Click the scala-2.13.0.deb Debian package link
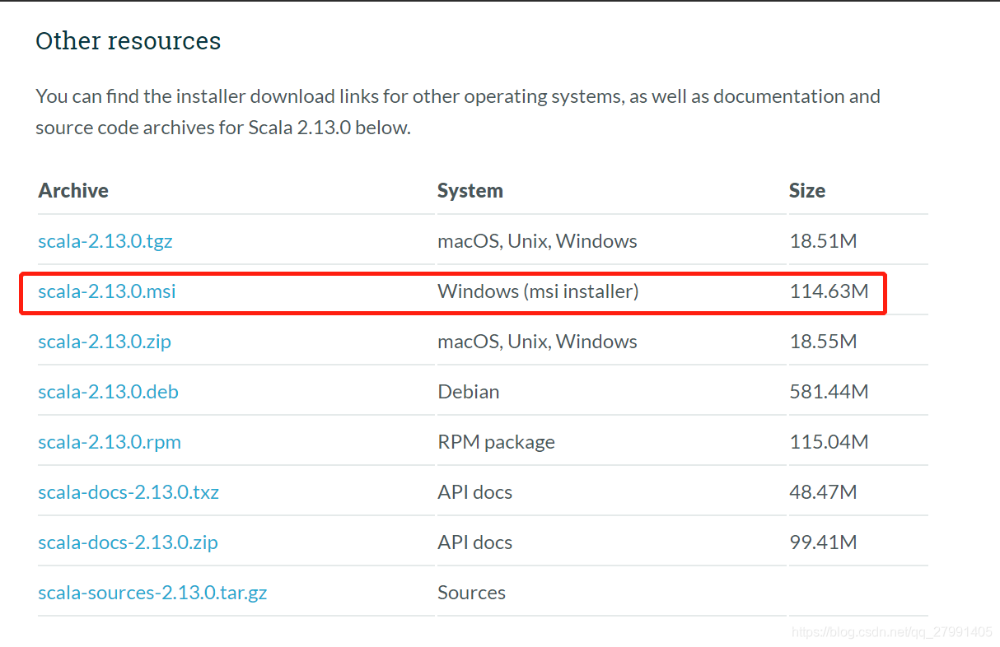The width and height of the screenshot is (1000, 647). click(x=108, y=391)
